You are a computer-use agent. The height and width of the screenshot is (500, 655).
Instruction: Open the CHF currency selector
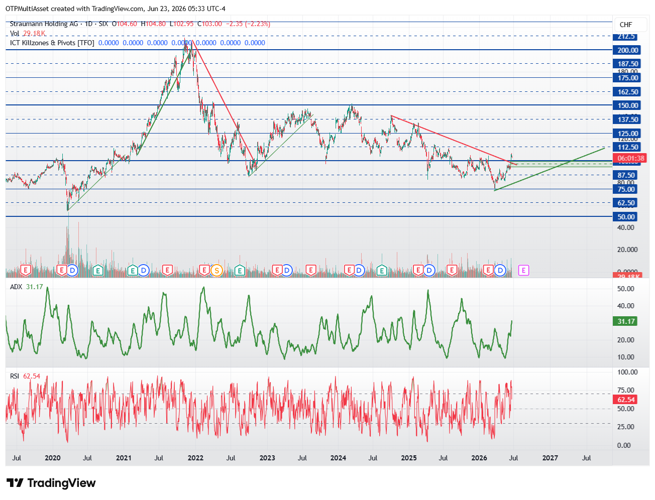pyautogui.click(x=626, y=25)
